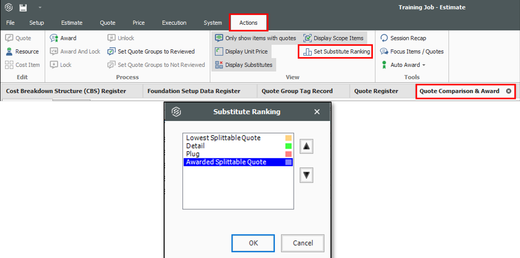
Task: Switch to the Execution ribbon tab
Action: pyautogui.click(x=174, y=23)
